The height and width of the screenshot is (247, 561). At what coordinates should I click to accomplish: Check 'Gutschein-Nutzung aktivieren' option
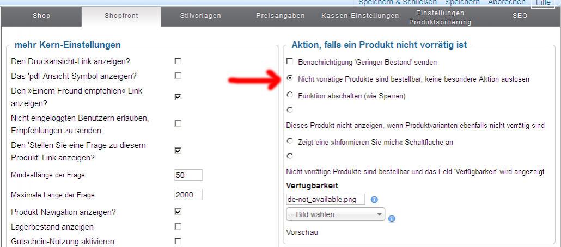pyautogui.click(x=178, y=241)
